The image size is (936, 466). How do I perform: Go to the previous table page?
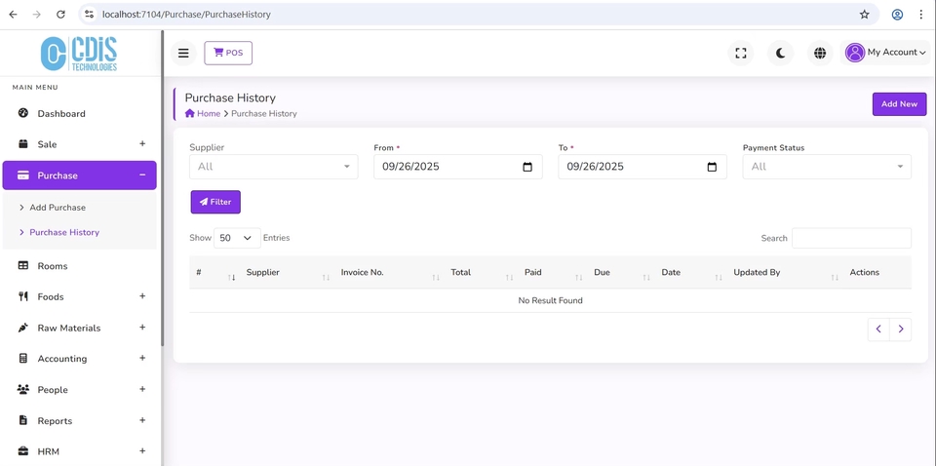click(x=878, y=330)
